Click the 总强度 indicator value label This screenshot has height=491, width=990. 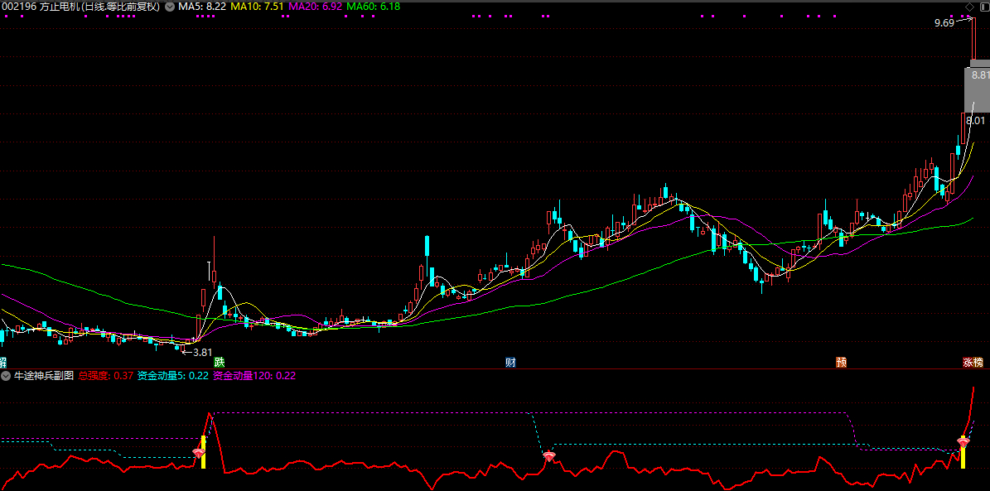105,376
